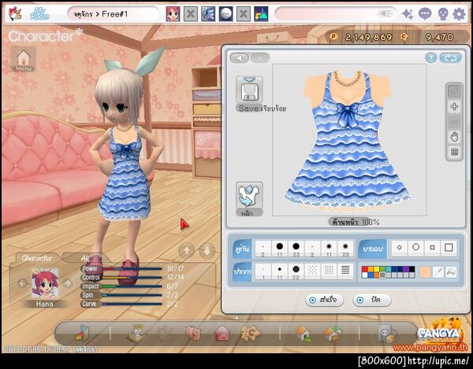Viewport: 473px width, 369px height.
Task: Click the Hana character portrait thumbnail
Action: tap(45, 283)
